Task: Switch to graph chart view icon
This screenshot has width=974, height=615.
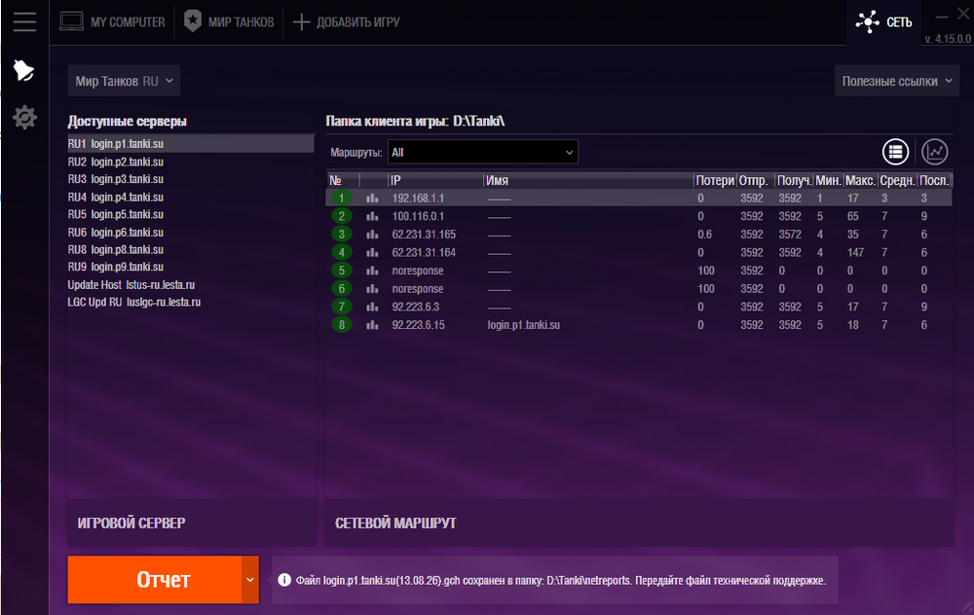Action: 934,152
